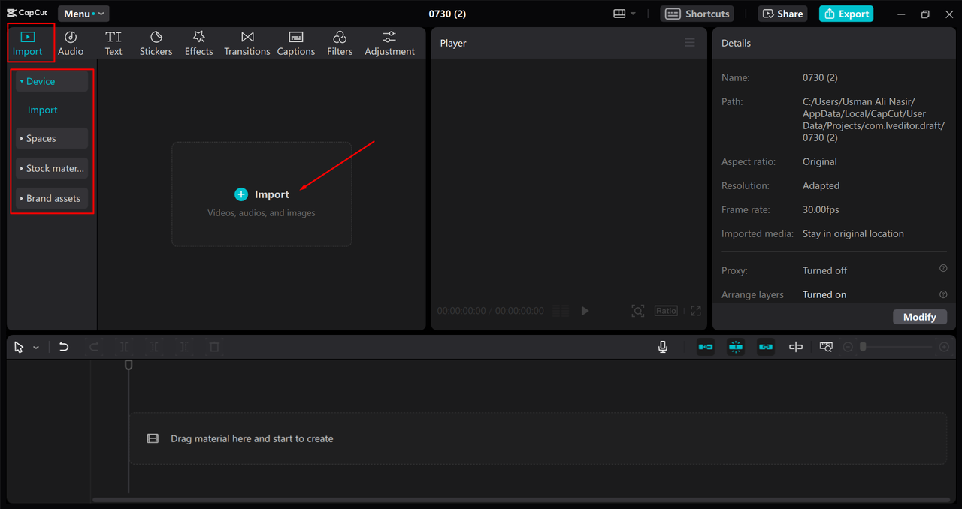Open the Menu dropdown

pyautogui.click(x=83, y=14)
